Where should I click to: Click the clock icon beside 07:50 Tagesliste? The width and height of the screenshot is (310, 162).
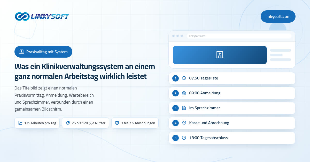(x=184, y=78)
